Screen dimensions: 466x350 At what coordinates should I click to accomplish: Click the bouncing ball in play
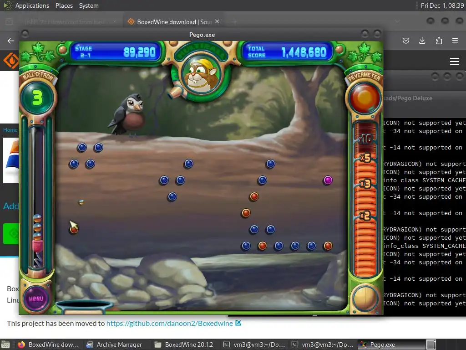tap(81, 202)
